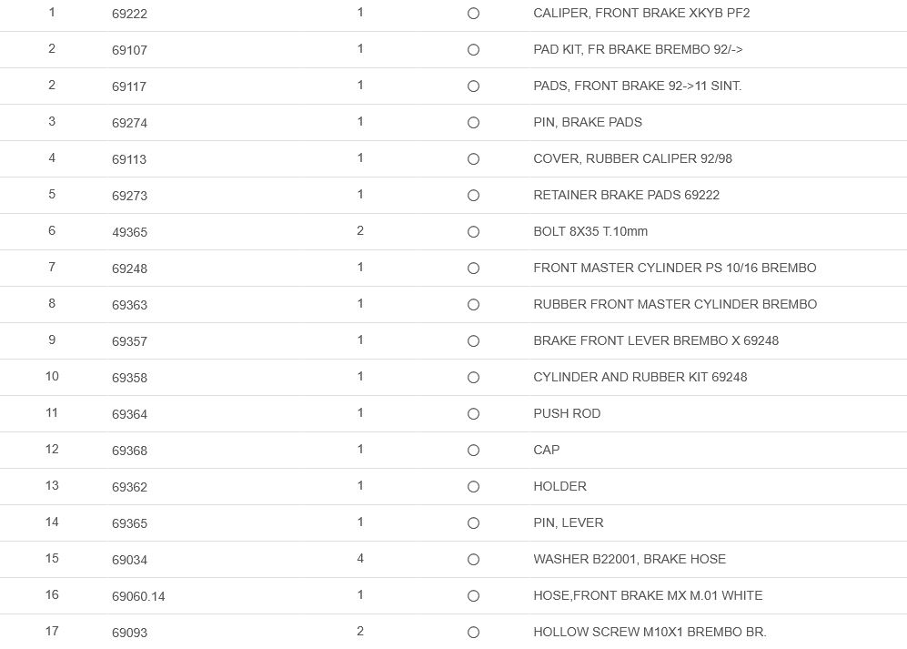This screenshot has width=907, height=649.
Task: Select the radio button for CALIPER, FRONT BRAKE
Action: point(473,14)
